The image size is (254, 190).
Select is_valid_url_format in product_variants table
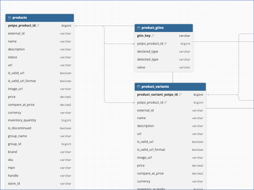point(170,149)
